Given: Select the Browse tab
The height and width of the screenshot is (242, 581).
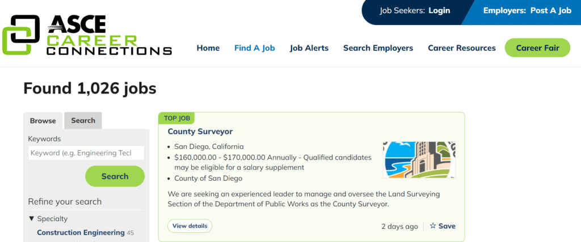Looking at the screenshot, I should click(x=43, y=121).
